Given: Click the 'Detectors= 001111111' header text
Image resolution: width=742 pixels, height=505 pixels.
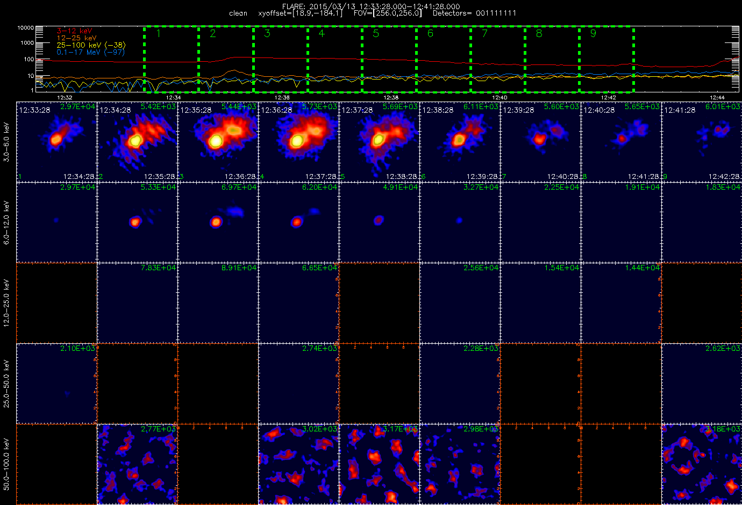Looking at the screenshot, I should tap(474, 13).
